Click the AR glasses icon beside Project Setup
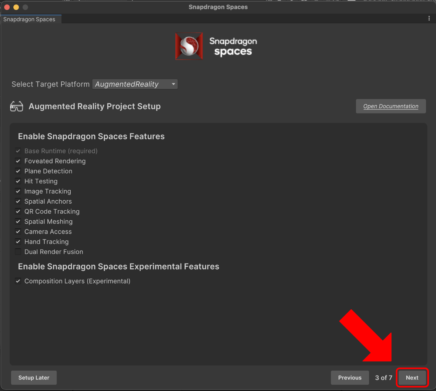Viewport: 436px width, 391px height. 16,106
